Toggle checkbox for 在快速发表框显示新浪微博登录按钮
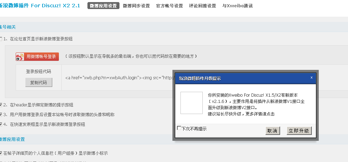The width and height of the screenshot is (348, 162). click(x=1, y=124)
